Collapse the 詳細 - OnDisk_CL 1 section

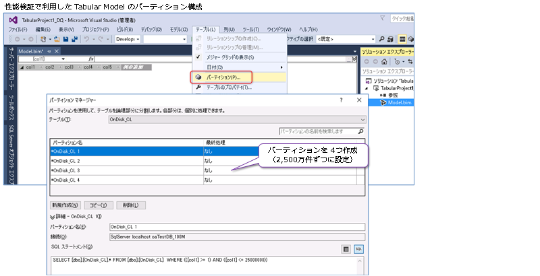pyautogui.click(x=53, y=217)
